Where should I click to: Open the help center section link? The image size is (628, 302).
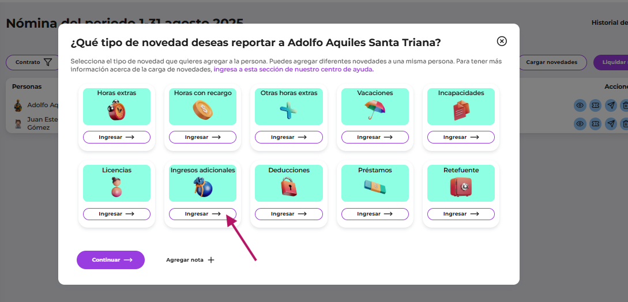coord(294,69)
